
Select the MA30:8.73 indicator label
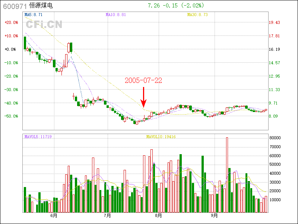pyautogui.click(x=197, y=15)
